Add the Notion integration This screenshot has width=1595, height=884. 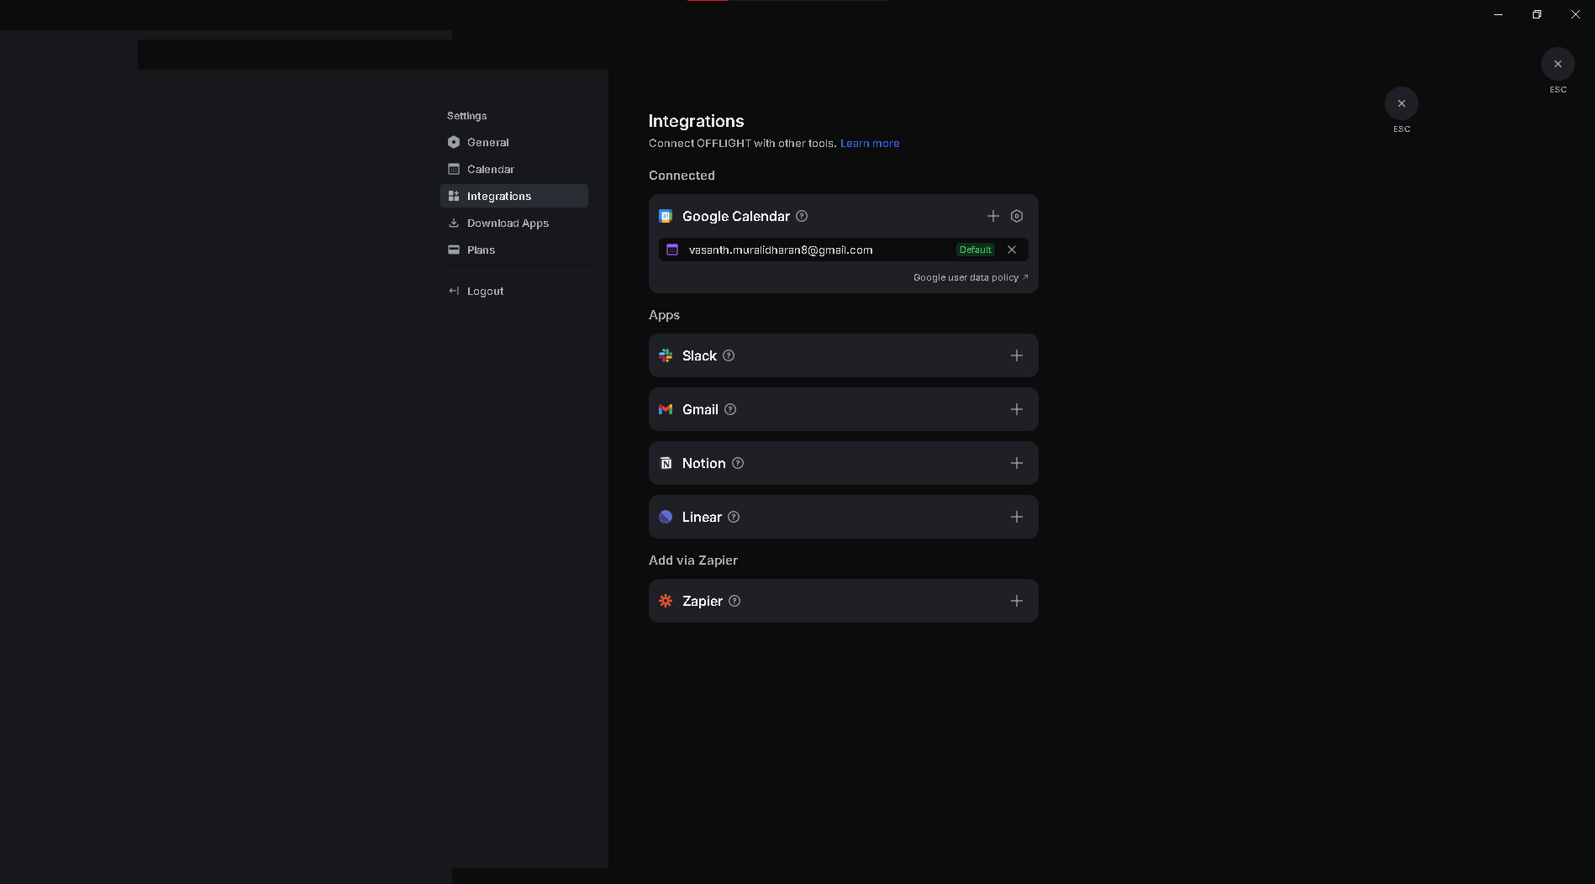pyautogui.click(x=1016, y=463)
